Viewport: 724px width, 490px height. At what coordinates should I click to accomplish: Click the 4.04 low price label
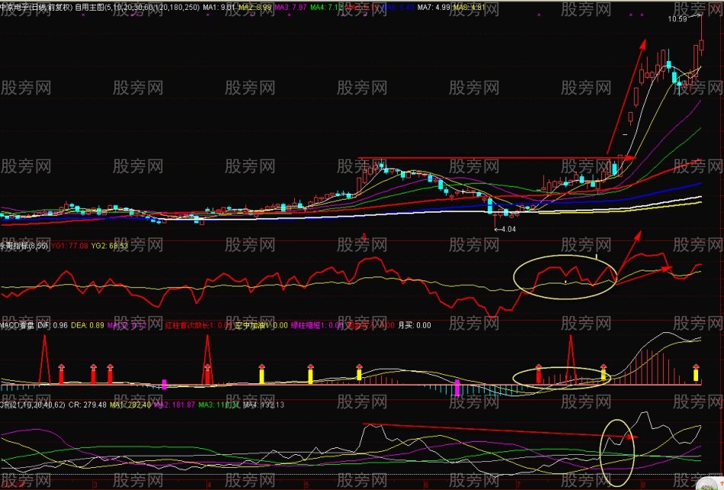(508, 229)
